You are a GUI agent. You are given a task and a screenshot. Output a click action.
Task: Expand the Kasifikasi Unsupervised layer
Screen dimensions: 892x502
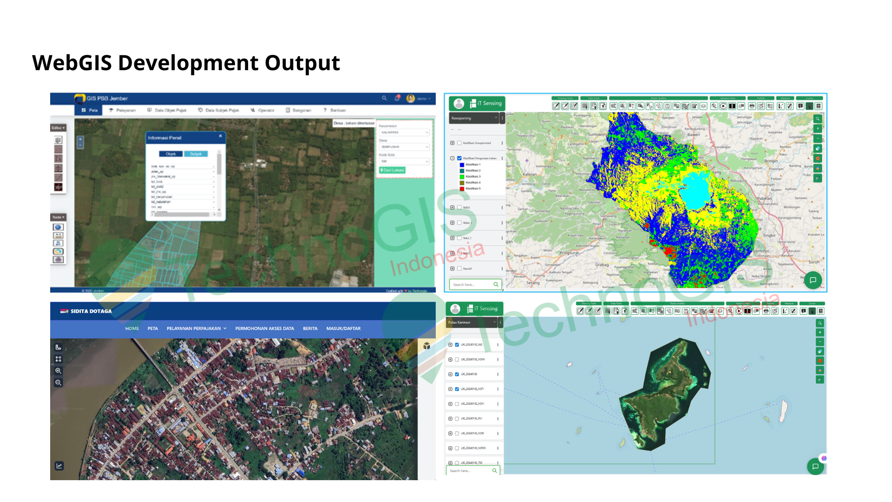(452, 143)
